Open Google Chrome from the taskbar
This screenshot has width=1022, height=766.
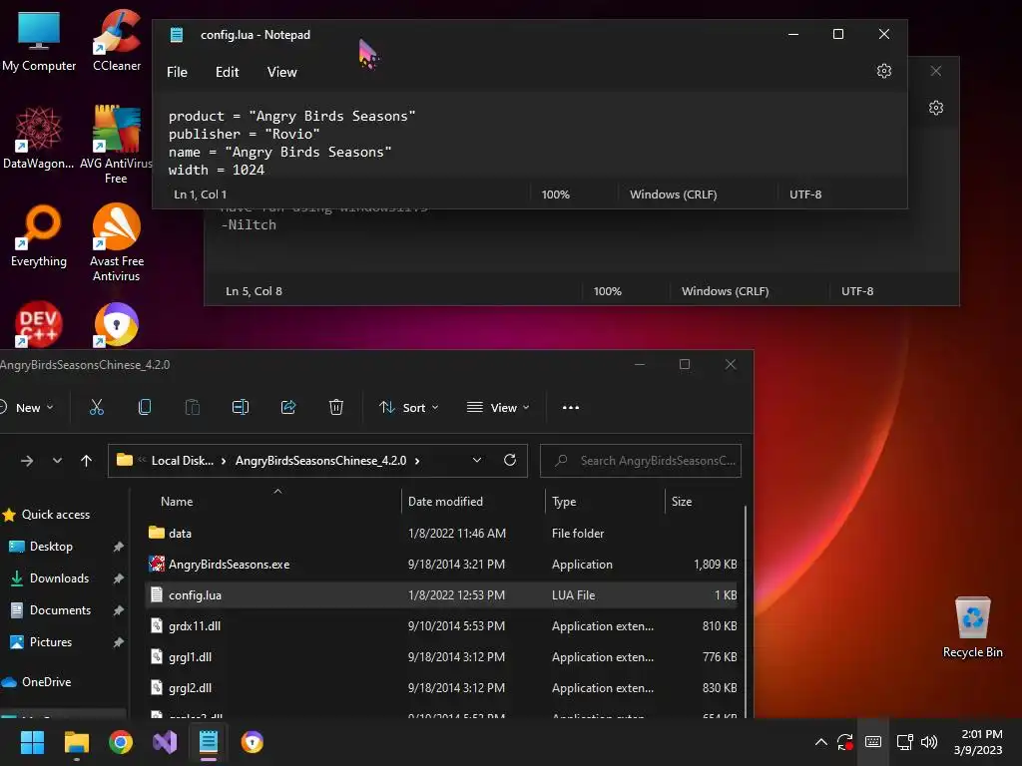[121, 742]
